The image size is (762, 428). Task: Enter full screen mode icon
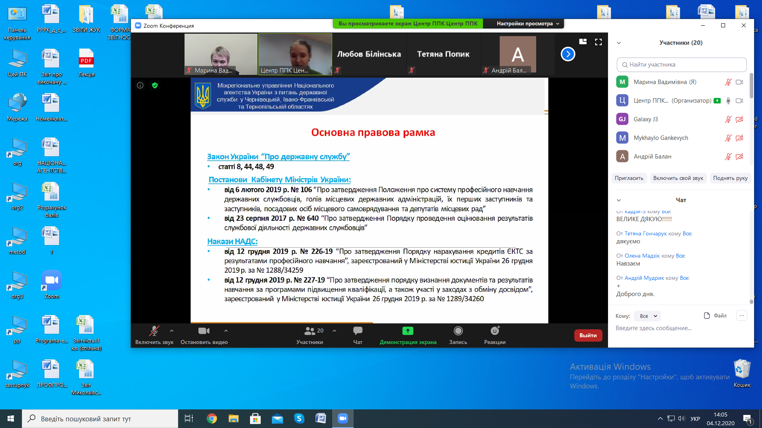click(x=598, y=42)
